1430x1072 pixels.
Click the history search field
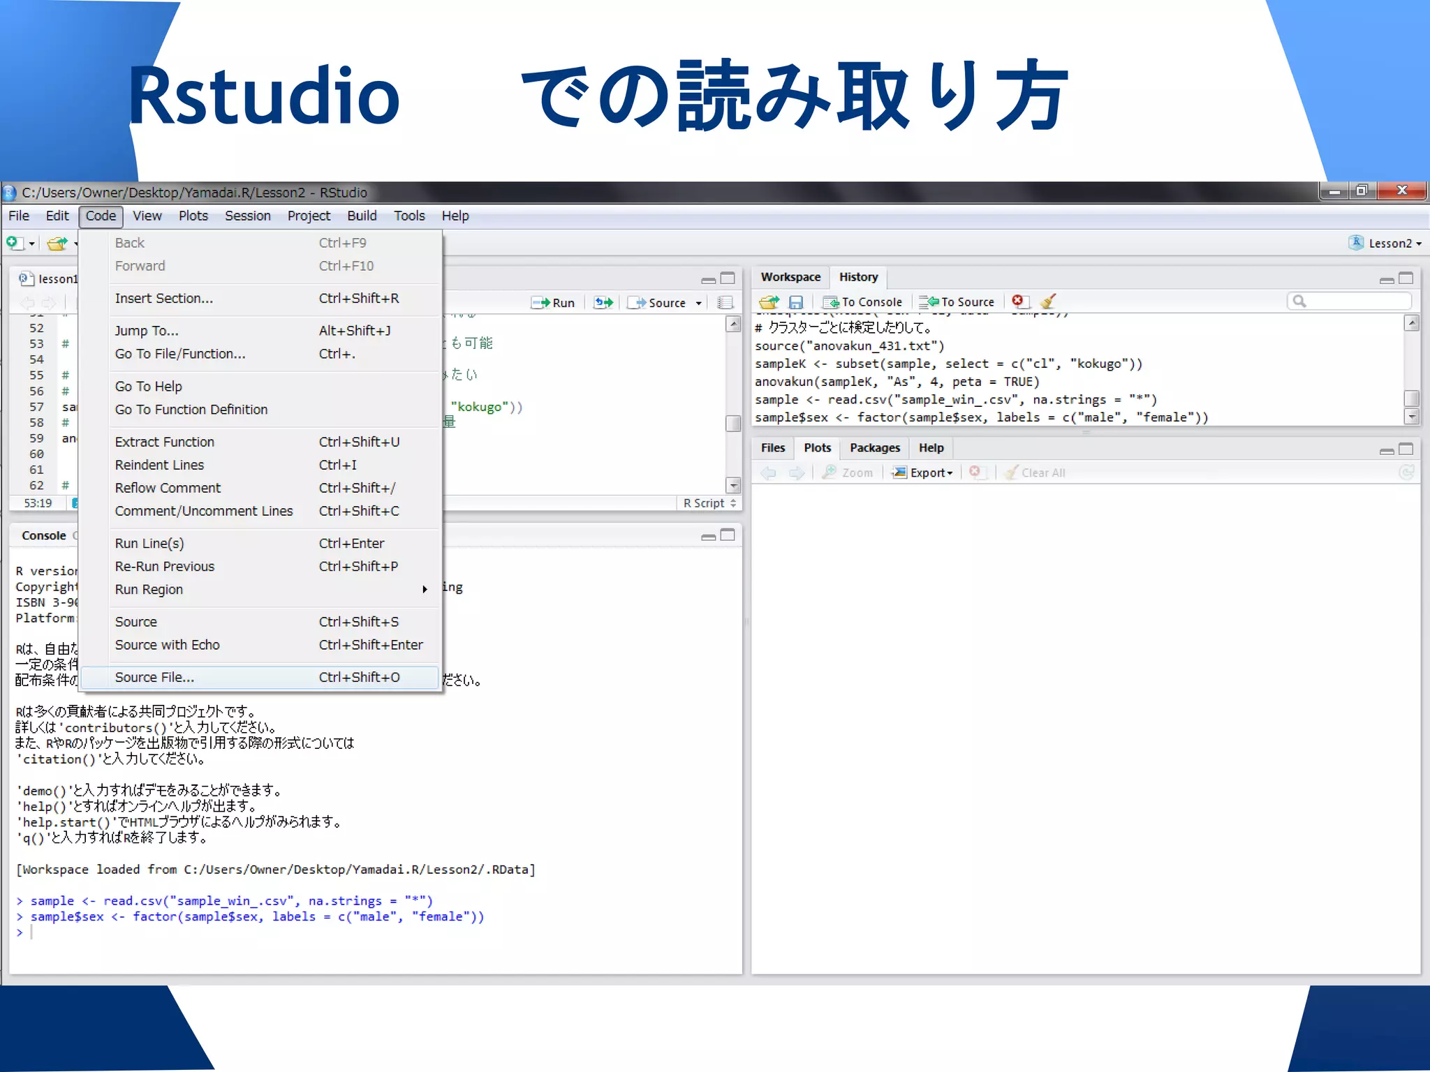click(1348, 301)
